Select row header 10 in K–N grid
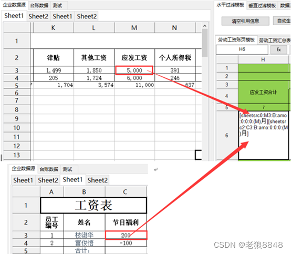This screenshot has height=254, width=291. click(17, 128)
